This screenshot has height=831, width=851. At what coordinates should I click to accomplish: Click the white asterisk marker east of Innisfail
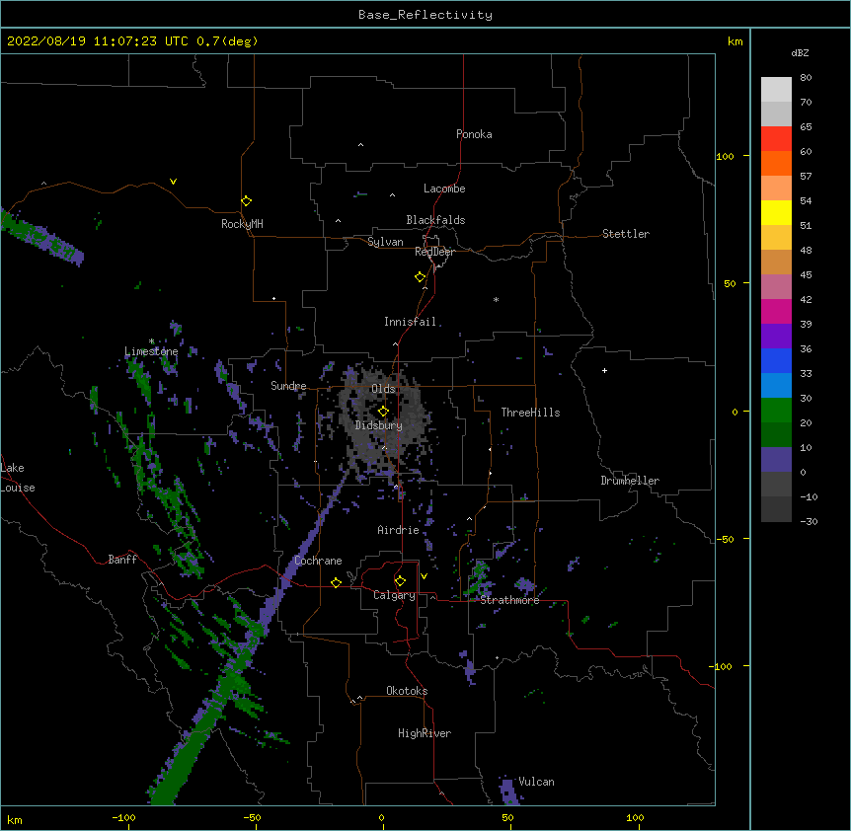coord(496,299)
